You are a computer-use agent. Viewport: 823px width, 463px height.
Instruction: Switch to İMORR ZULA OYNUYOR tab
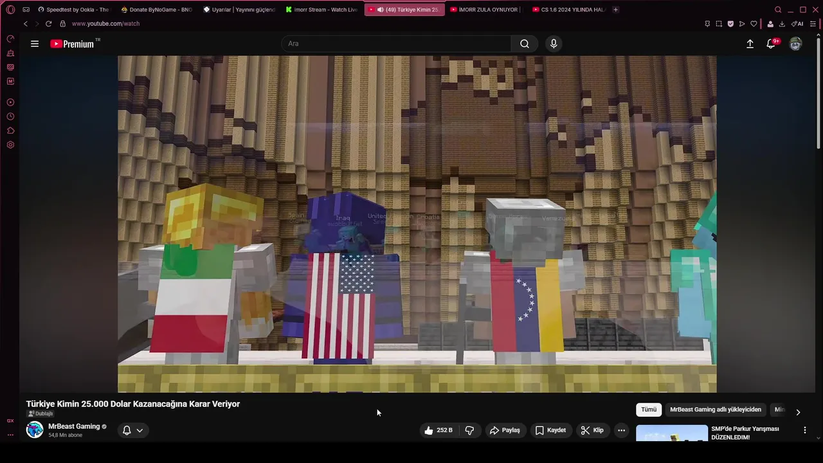click(486, 10)
